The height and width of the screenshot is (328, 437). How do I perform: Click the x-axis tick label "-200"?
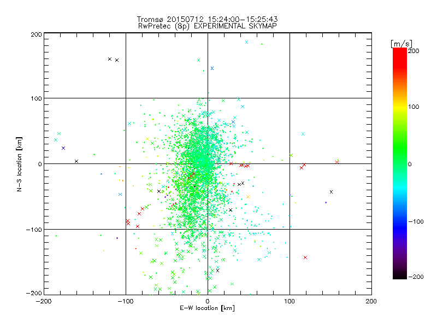point(44,301)
